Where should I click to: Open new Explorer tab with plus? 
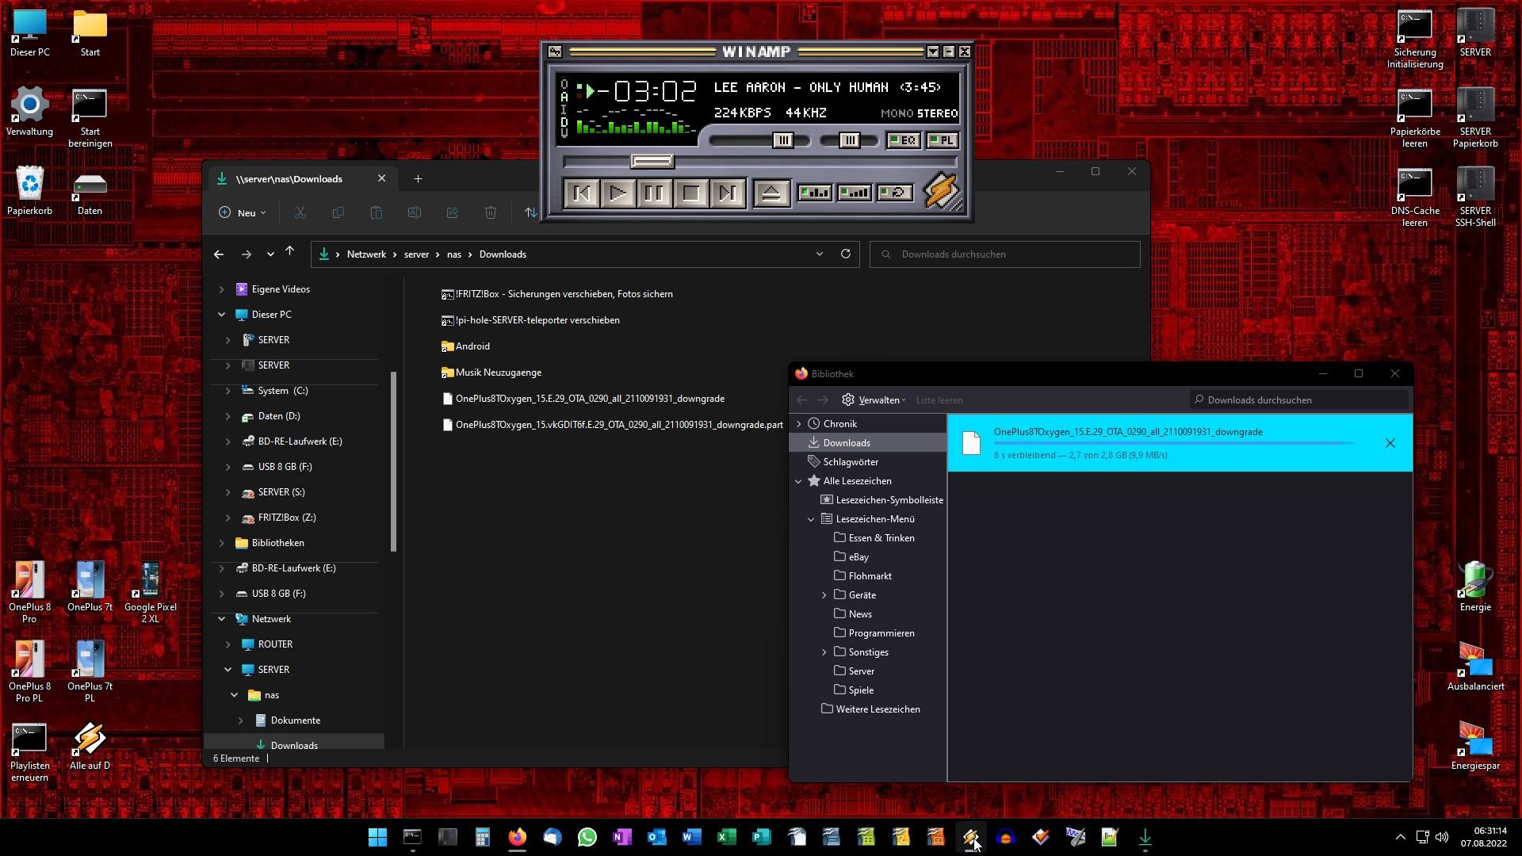[x=418, y=179]
